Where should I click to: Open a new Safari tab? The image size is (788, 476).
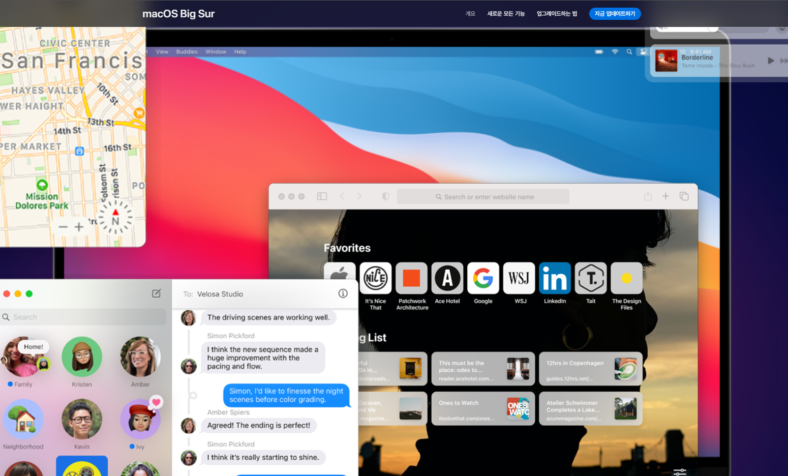pos(665,196)
